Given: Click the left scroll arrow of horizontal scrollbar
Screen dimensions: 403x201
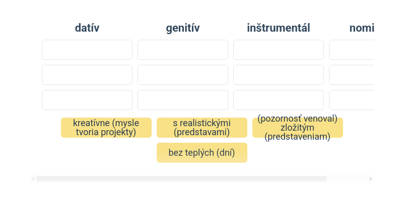Looking at the screenshot, I should point(33,179).
